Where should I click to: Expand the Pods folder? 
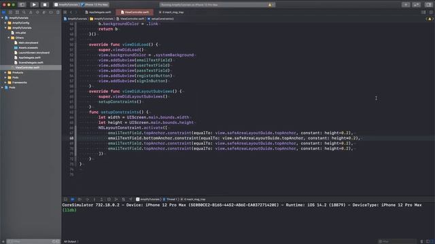5,78
